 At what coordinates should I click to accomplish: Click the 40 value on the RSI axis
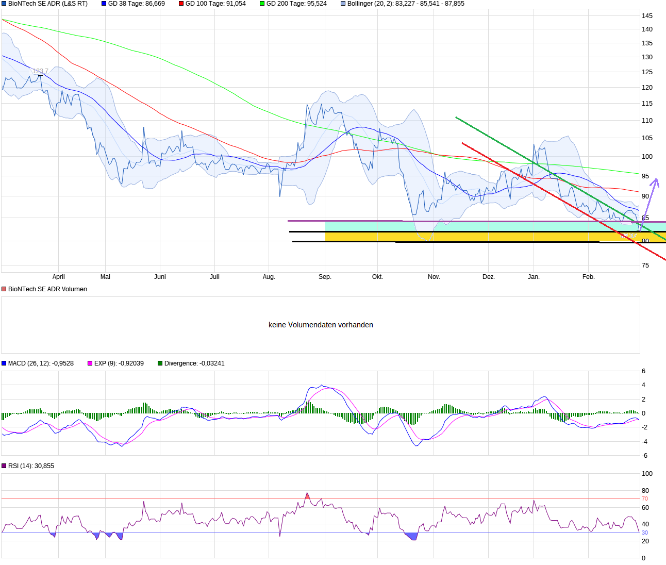tap(645, 524)
